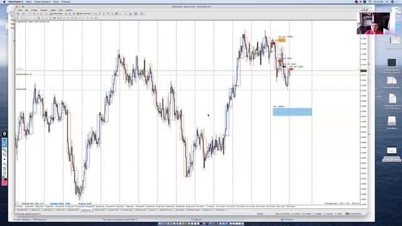This screenshot has width=402, height=226.
Task: Open Сервис menu
Action: coord(53,10)
